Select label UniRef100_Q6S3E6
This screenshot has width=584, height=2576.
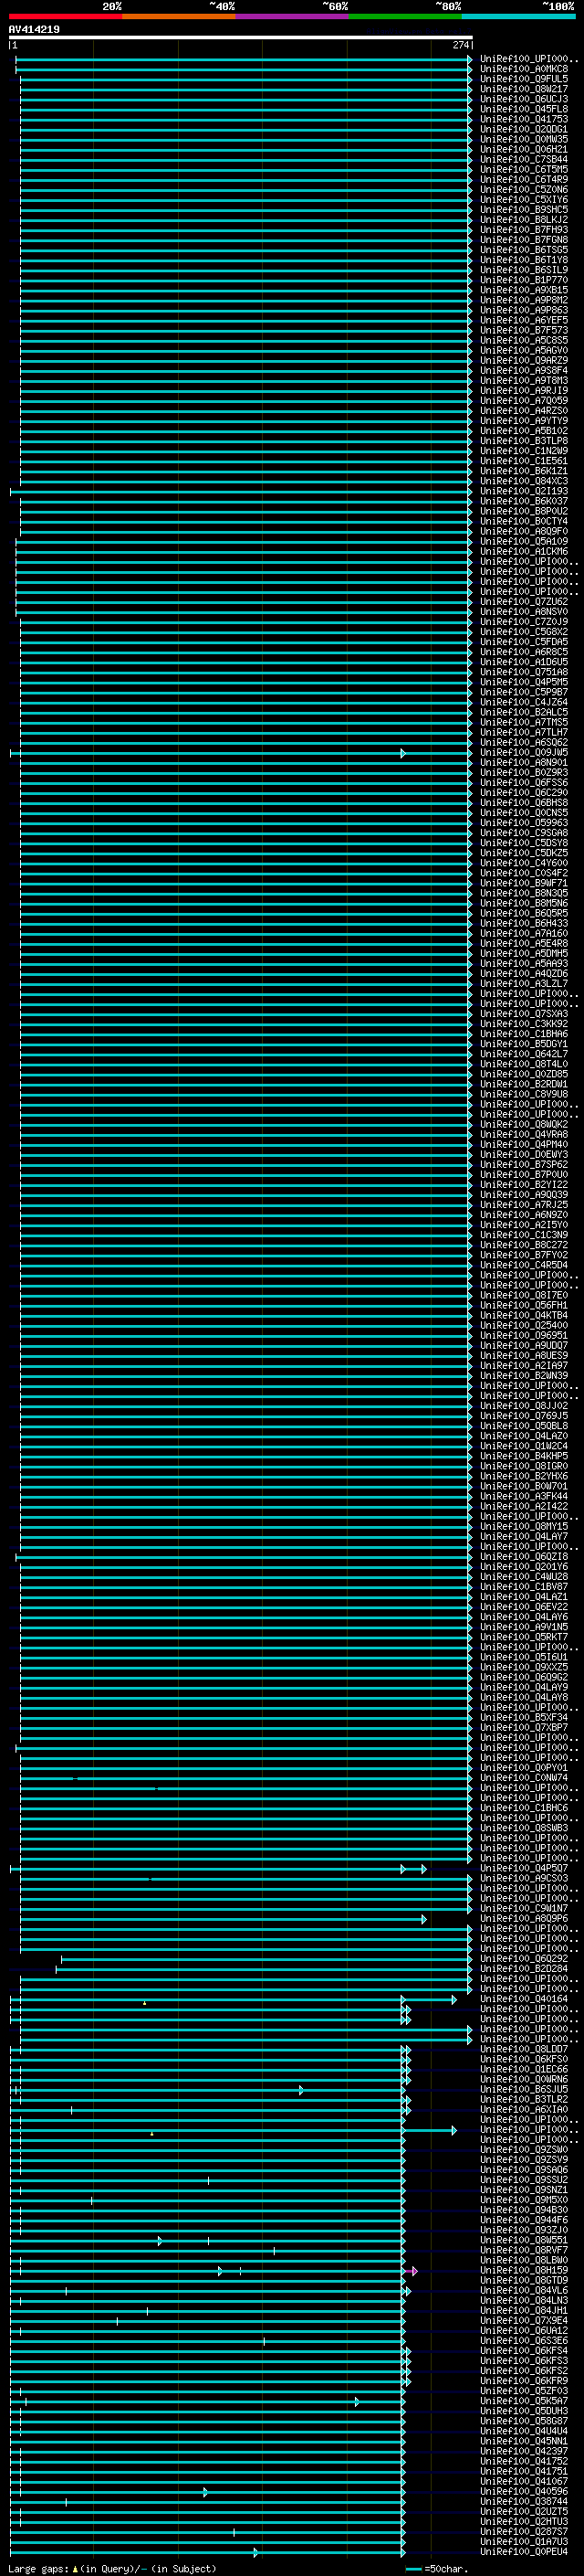coord(524,2340)
